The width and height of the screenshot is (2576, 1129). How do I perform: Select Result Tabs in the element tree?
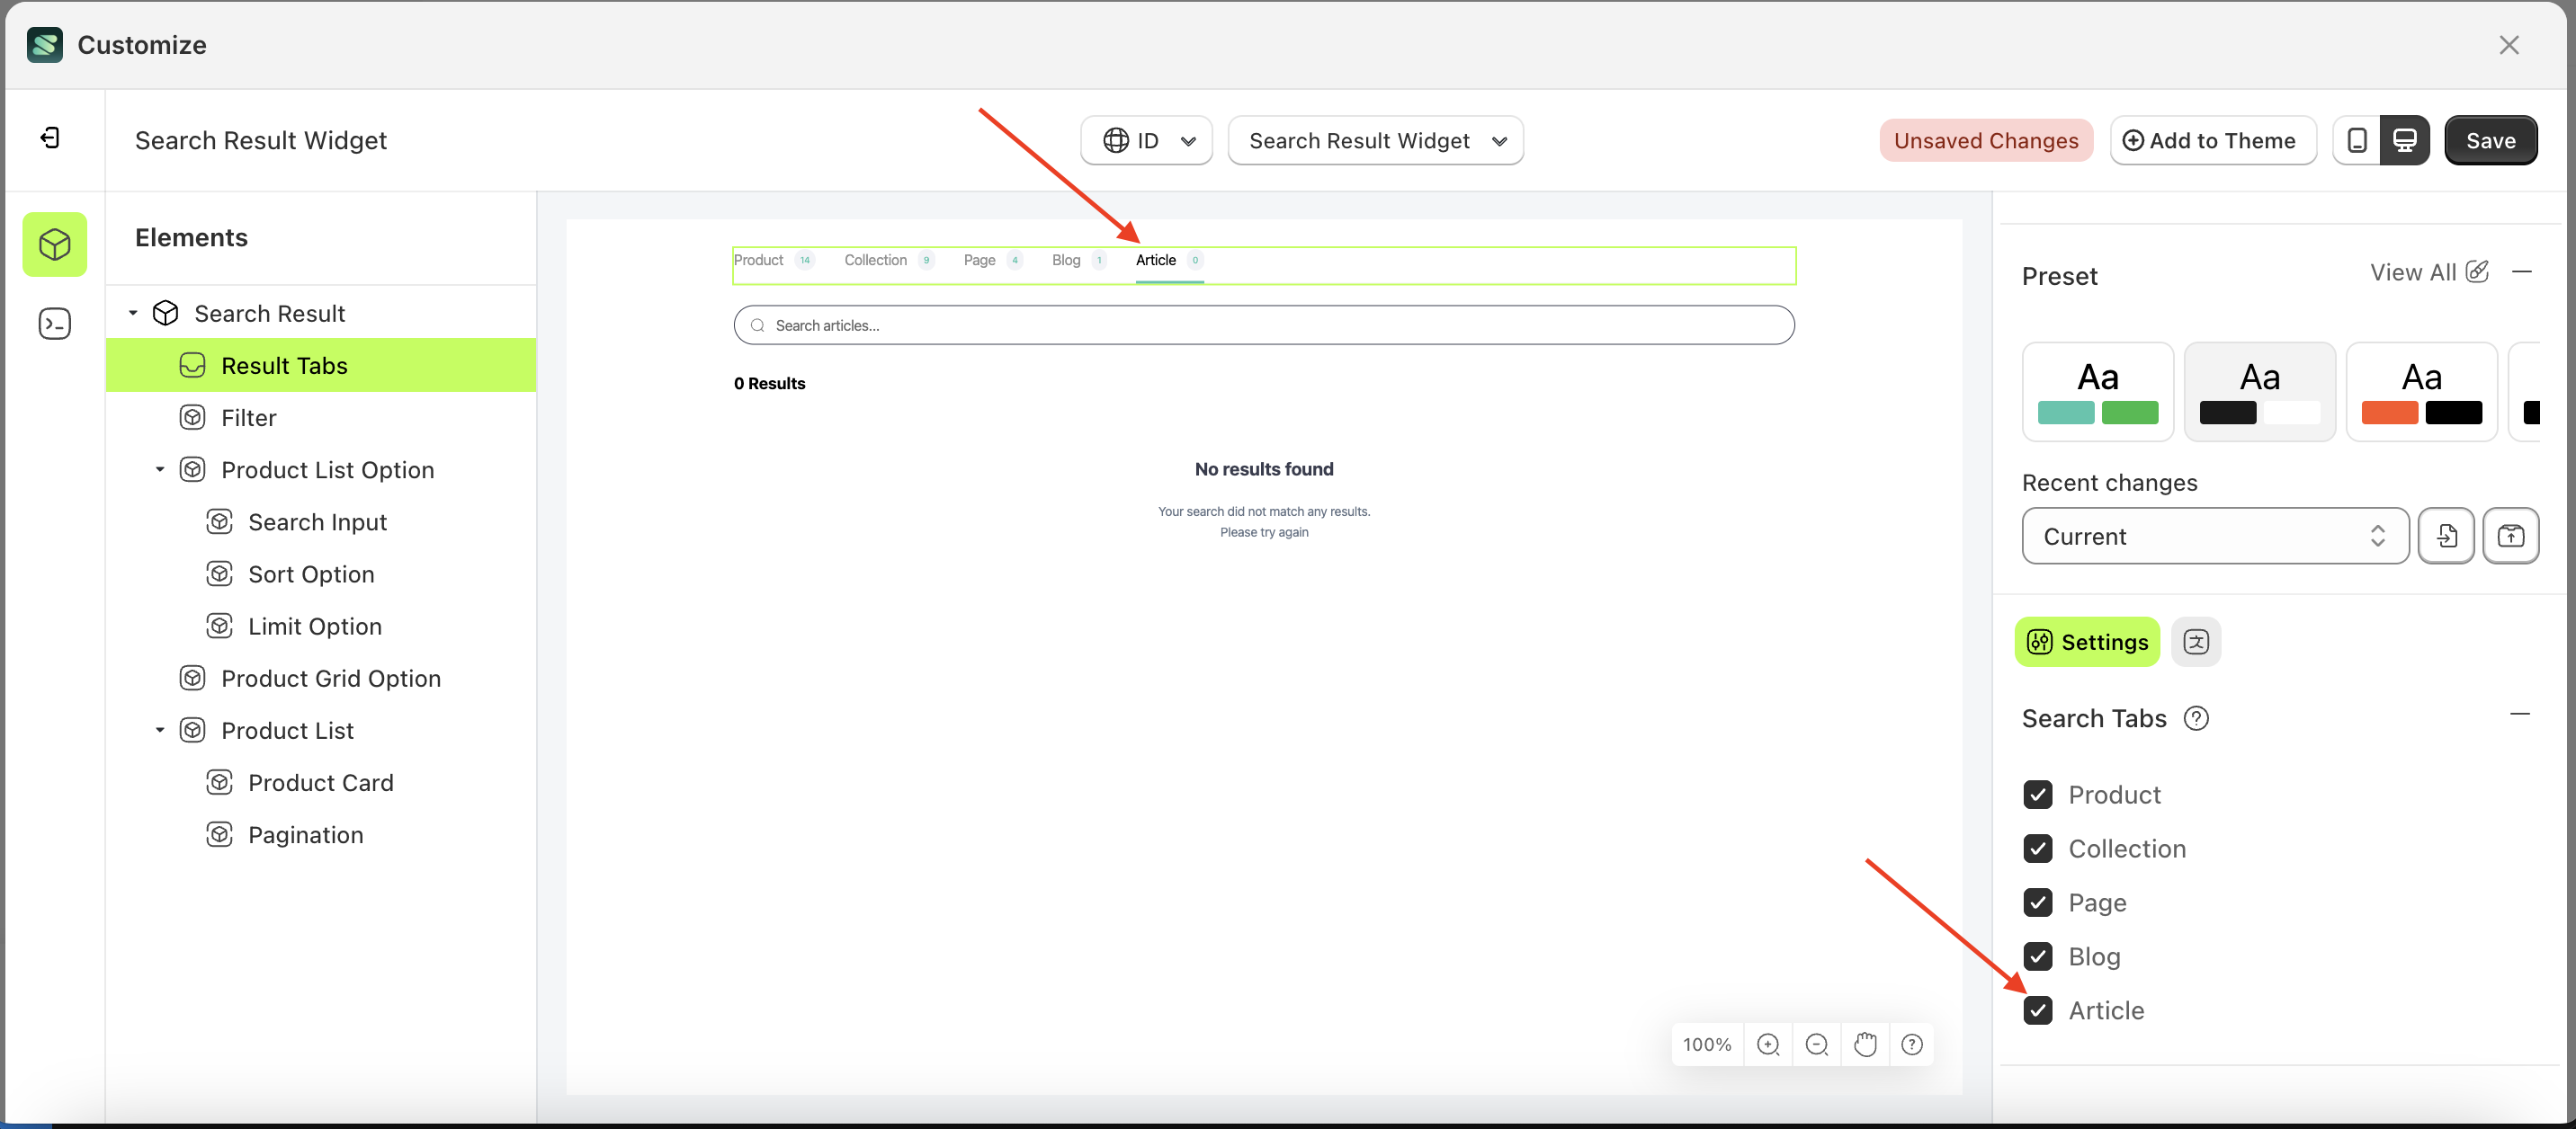(x=286, y=365)
